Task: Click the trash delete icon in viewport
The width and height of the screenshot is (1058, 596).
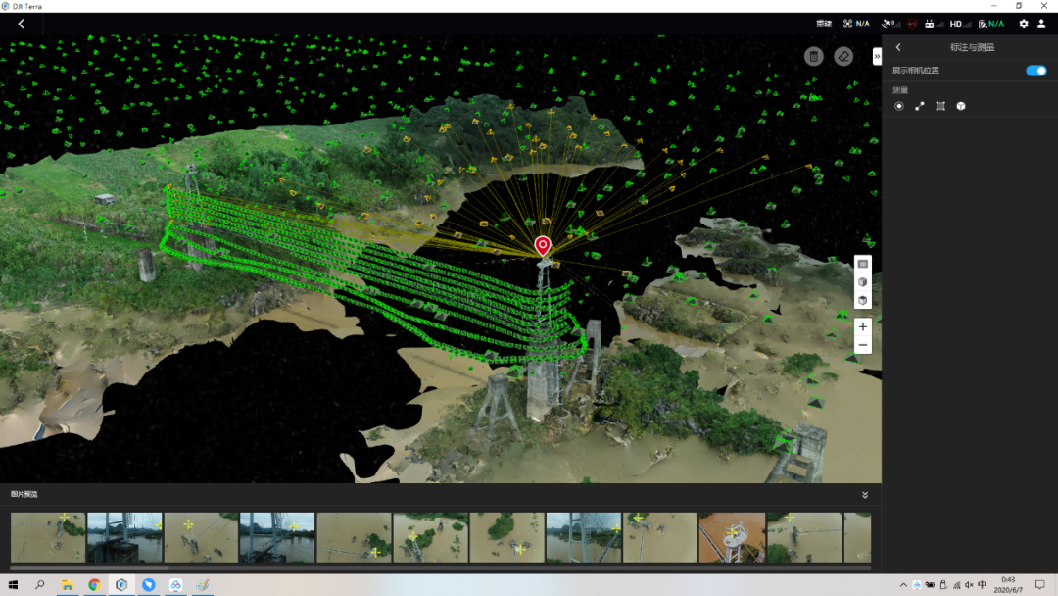Action: pos(813,57)
